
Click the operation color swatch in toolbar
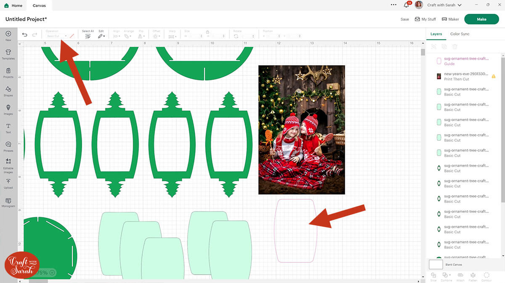(x=72, y=36)
